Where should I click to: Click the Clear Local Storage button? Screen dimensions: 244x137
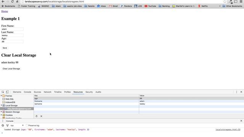[x=11, y=68]
